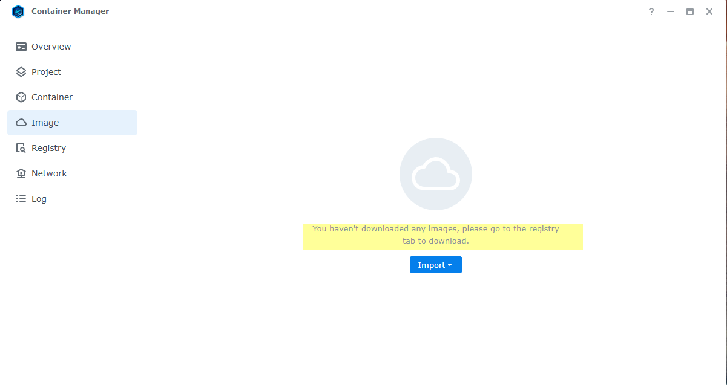727x385 pixels.
Task: Open help with the question mark button
Action: (651, 11)
